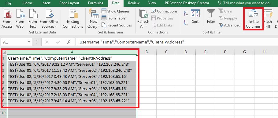Click cell with 5/29/2017 4:30:50 PM
Image resolution: width=278 pixels, height=118 pixels.
pos(72,82)
